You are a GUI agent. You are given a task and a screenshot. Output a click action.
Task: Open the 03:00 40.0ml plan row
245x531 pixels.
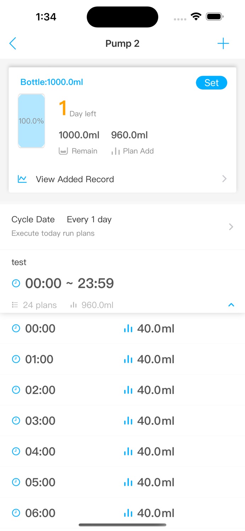pos(122,421)
